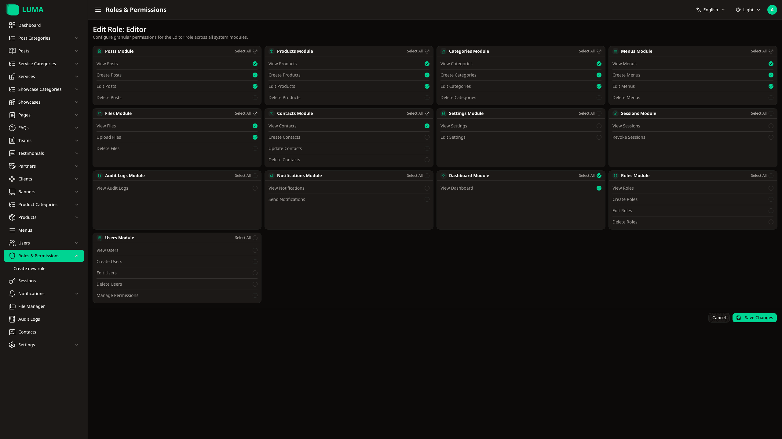Click the Files Module header icon
Viewport: 782px width, 439px height.
pos(100,113)
